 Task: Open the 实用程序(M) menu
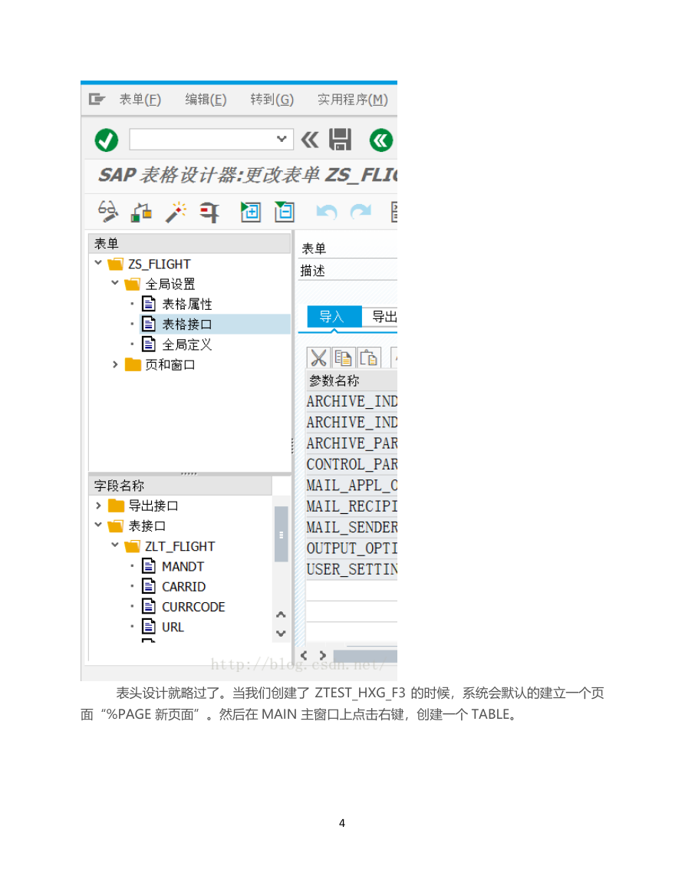[353, 100]
